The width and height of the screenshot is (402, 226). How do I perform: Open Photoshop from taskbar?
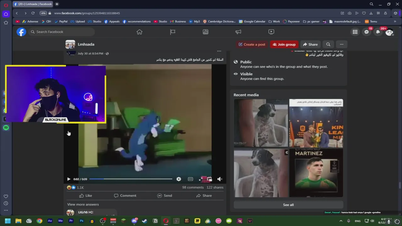click(81, 221)
